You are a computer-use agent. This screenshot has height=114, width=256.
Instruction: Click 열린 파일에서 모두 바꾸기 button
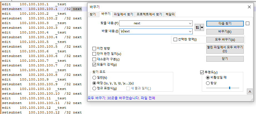[225, 49]
